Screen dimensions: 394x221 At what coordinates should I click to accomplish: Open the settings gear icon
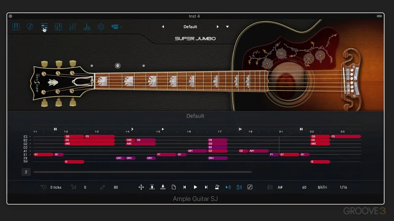pyautogui.click(x=101, y=27)
